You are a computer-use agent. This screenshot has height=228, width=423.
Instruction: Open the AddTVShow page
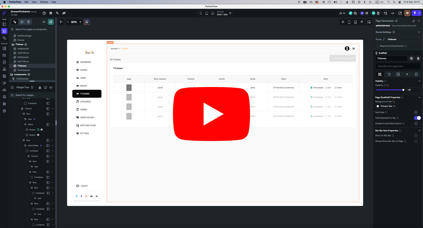point(23,53)
